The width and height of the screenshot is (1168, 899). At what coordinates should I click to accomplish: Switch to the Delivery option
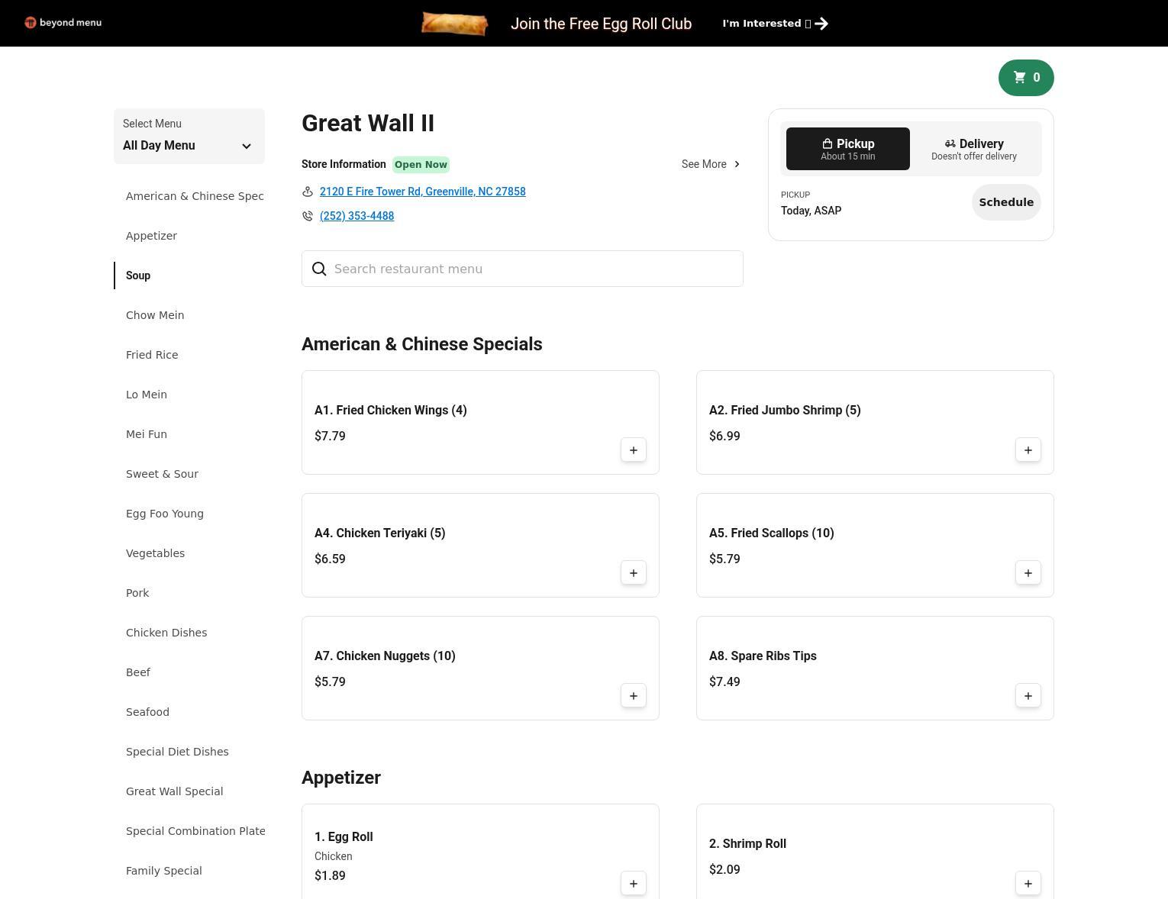pyautogui.click(x=973, y=149)
